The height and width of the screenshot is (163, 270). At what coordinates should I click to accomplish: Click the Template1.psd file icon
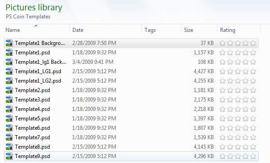tap(9, 53)
